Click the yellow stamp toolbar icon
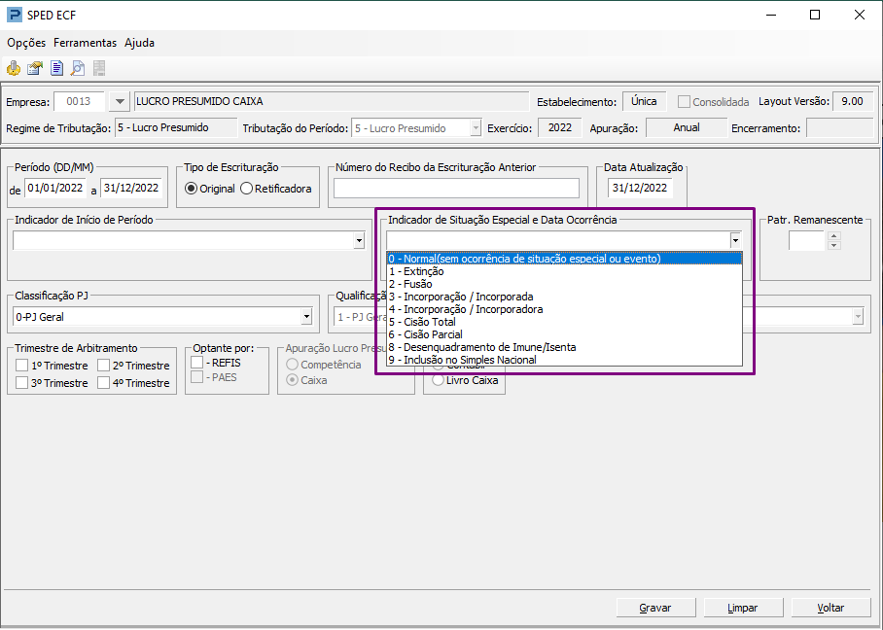The height and width of the screenshot is (630, 883). click(14, 69)
